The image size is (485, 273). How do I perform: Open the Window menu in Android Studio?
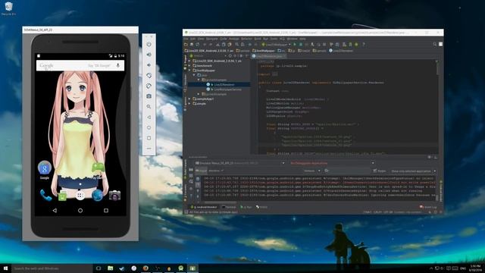point(292,39)
